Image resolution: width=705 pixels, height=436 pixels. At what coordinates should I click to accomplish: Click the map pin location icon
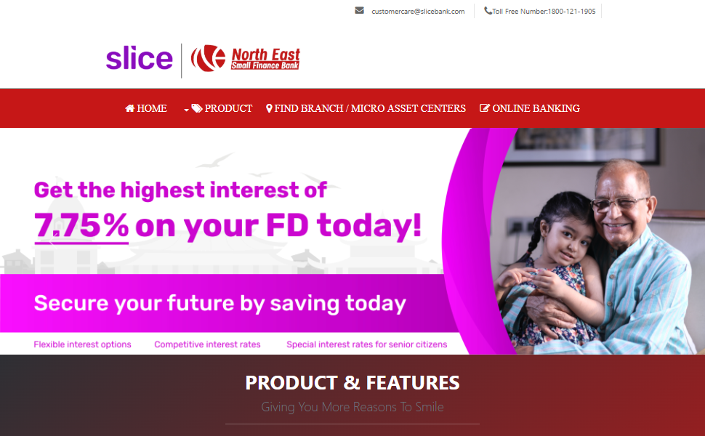[x=269, y=108]
